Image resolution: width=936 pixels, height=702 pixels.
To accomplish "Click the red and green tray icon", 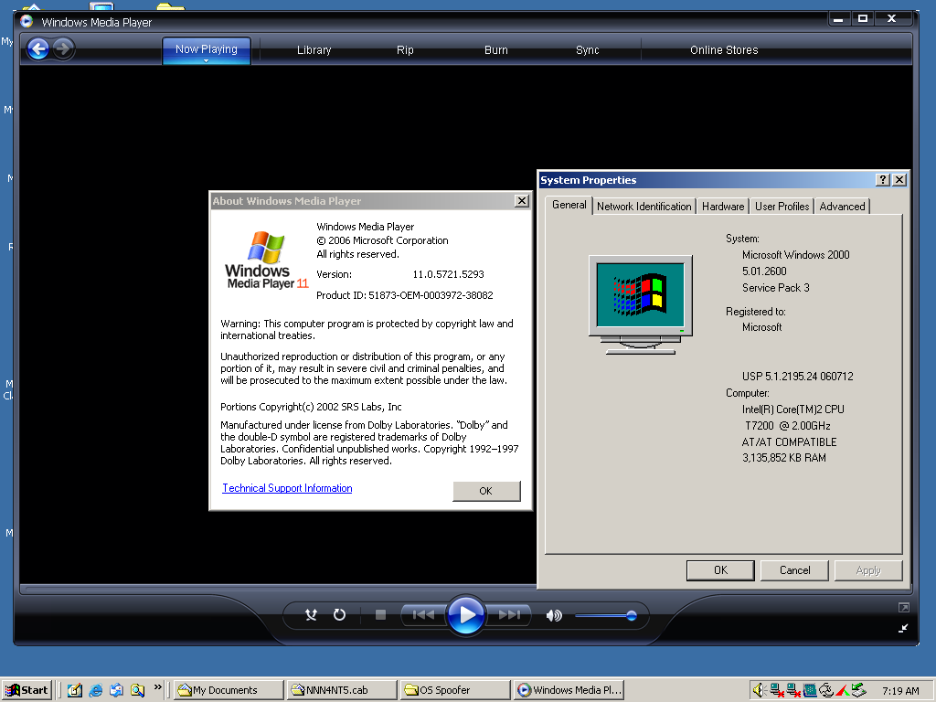I will pyautogui.click(x=842, y=690).
